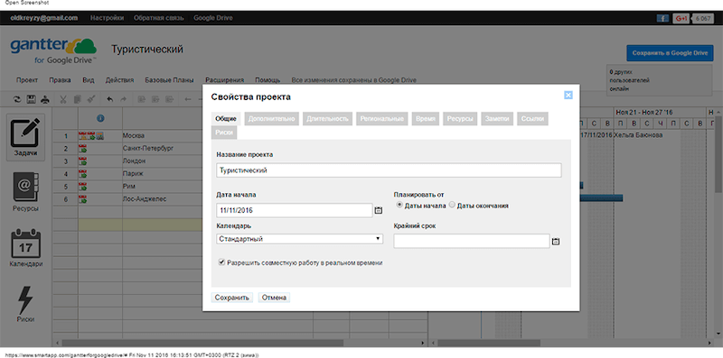
Task: Click the constraint icon in the Рим row
Action: point(83,187)
